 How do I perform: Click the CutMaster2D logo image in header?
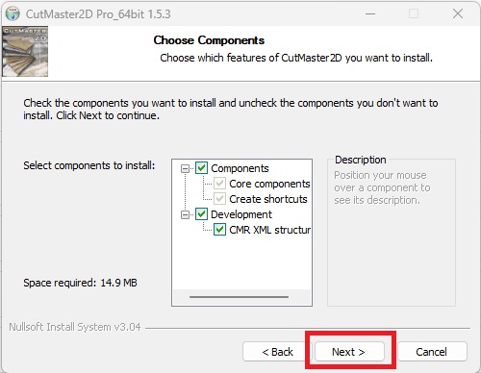25,52
